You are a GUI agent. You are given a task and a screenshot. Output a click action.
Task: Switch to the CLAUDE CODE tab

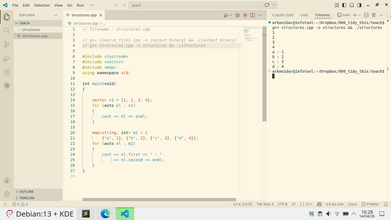pos(283,15)
